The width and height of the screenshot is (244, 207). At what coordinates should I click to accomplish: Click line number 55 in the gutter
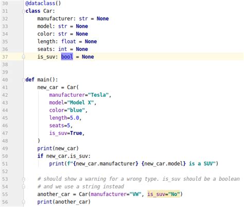click(5, 194)
